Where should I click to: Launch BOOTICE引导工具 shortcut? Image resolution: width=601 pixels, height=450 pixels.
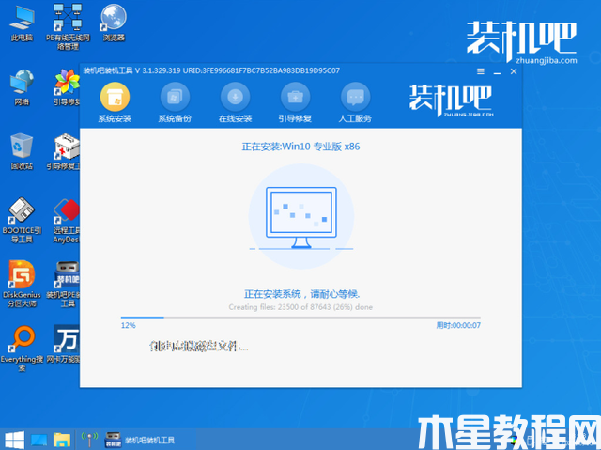(22, 221)
